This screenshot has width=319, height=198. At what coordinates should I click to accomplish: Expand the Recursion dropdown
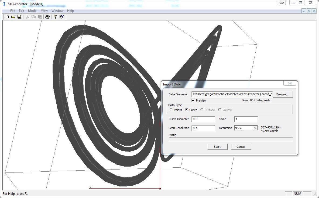click(x=255, y=128)
